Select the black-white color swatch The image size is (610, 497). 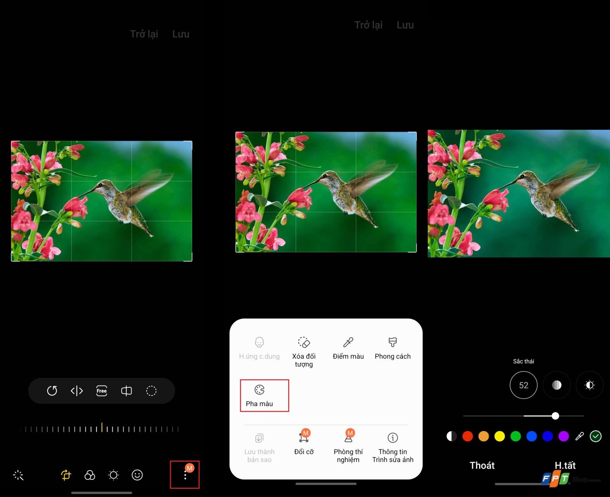[x=451, y=436]
